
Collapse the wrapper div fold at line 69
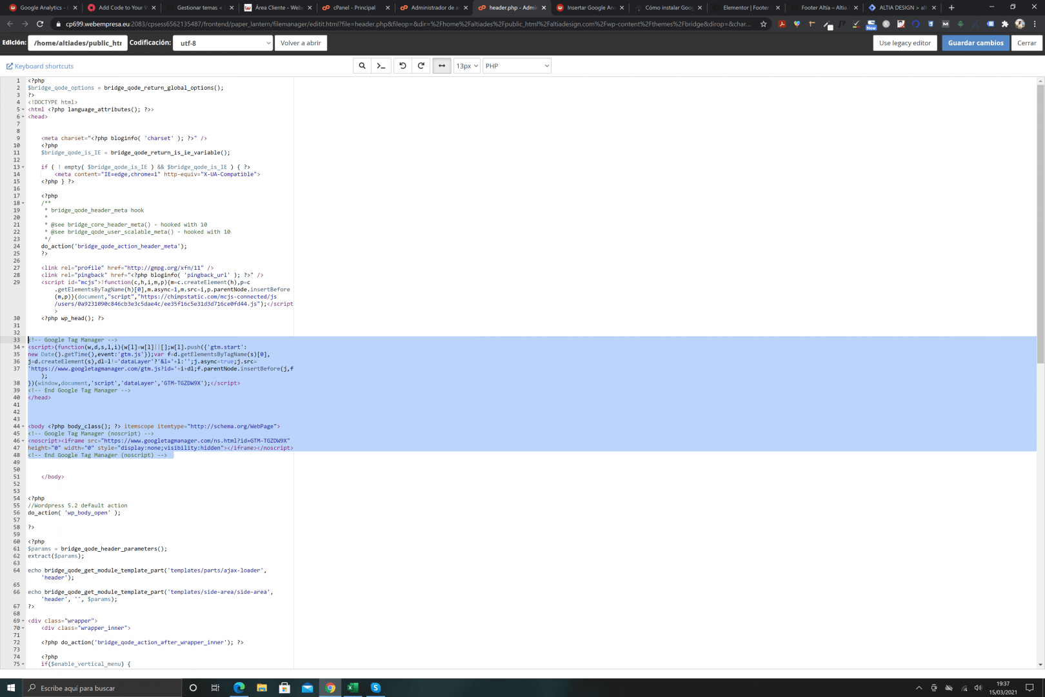(23, 621)
